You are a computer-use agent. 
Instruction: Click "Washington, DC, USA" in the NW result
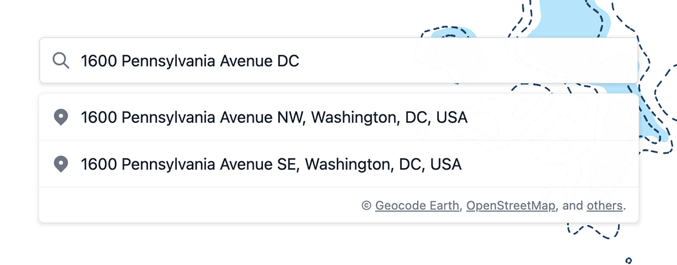(x=389, y=117)
